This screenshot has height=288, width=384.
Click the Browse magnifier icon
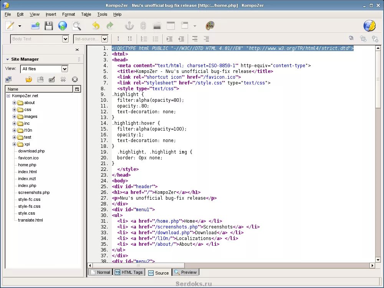tap(77, 26)
